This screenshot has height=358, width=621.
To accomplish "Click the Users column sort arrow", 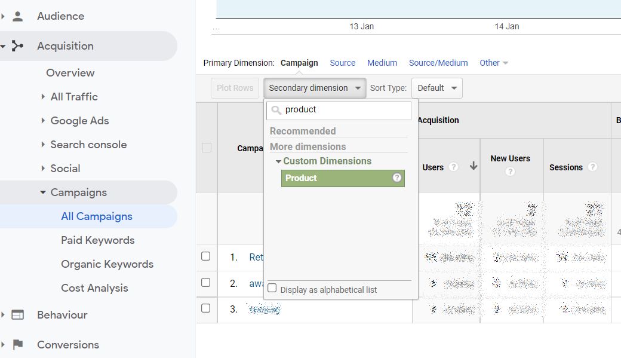I will tap(474, 167).
